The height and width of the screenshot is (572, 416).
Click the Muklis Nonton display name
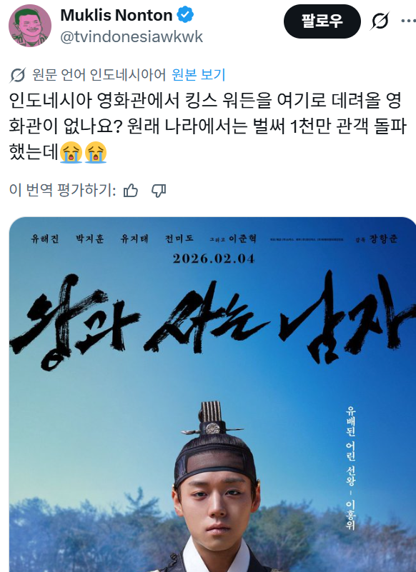point(116,15)
